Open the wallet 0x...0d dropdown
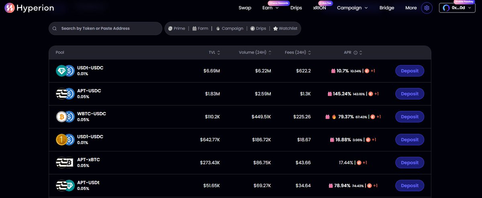Screen dimensions: 482x198 (457, 8)
